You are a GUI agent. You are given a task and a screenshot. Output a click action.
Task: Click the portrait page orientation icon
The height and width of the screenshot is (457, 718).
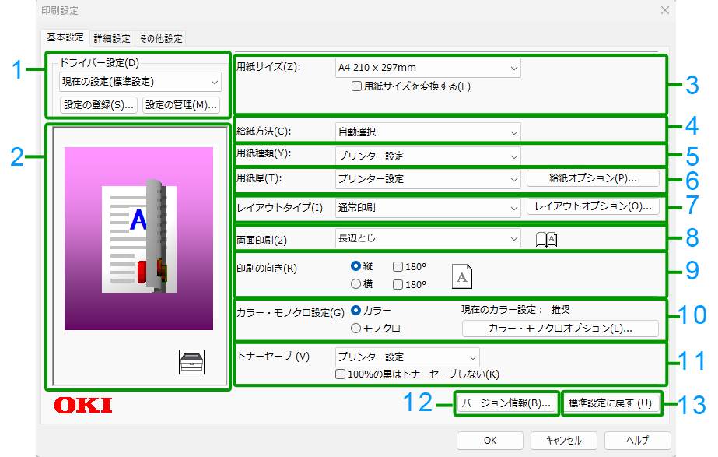[462, 275]
